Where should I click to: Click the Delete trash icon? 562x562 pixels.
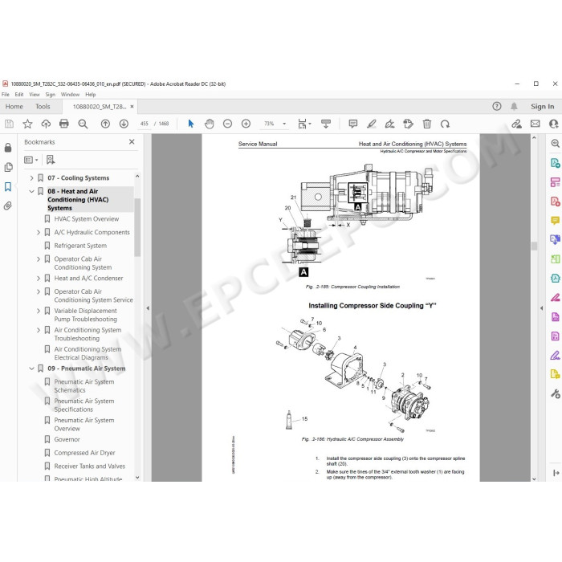(426, 124)
